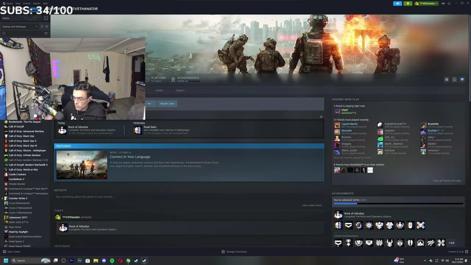Open Premiere Pro from taskbar
471x265 pixels.
pos(71,261)
